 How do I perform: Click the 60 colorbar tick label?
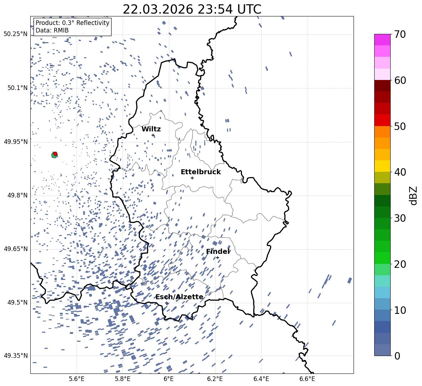400,80
